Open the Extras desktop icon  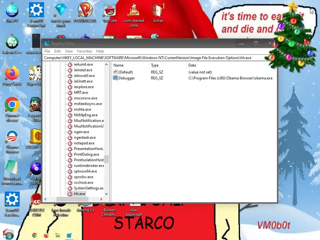tap(158, 12)
